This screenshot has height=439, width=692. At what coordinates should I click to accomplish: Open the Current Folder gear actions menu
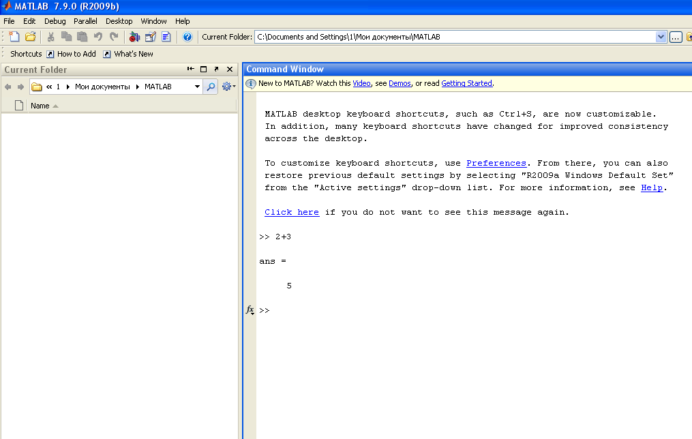tap(228, 87)
